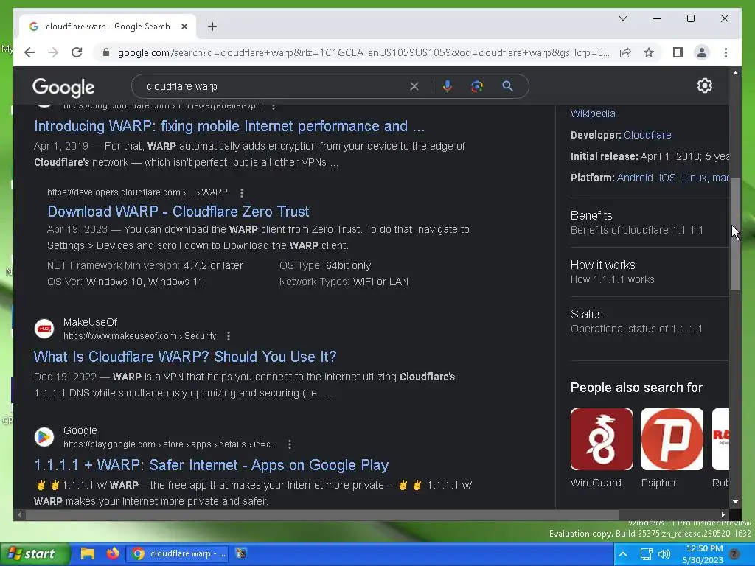755x566 pixels.
Task: Share this page icon in address bar
Action: tap(625, 52)
